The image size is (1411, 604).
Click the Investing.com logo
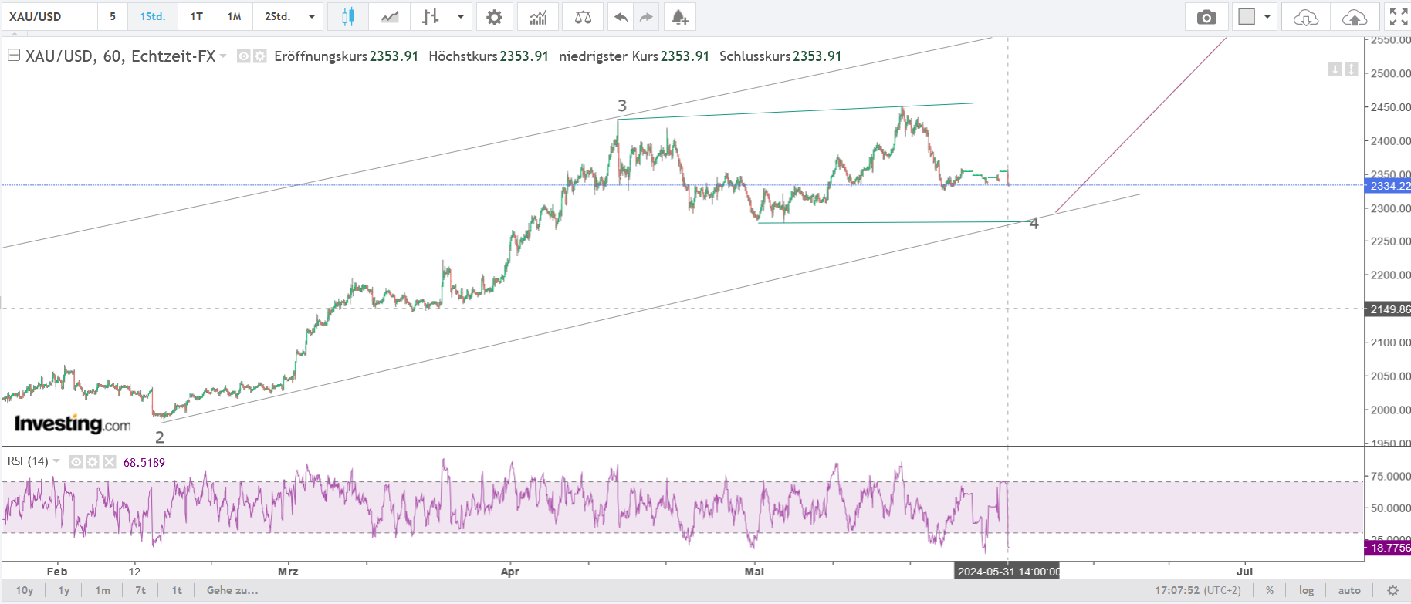73,423
